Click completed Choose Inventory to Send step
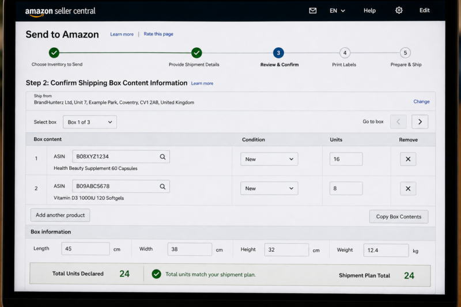 (54, 52)
